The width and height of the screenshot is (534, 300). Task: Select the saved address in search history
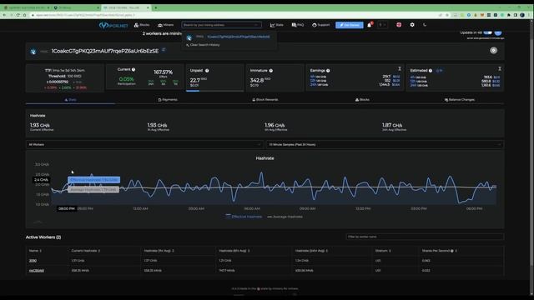[239, 37]
